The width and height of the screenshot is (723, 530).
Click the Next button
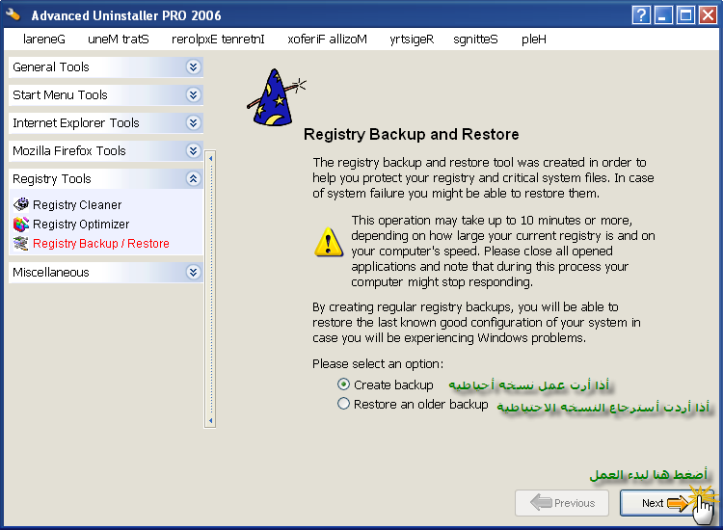(666, 503)
